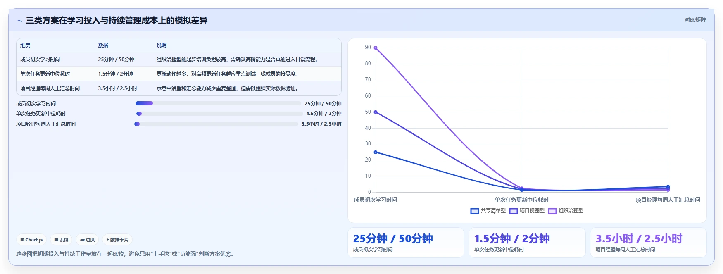Toggle 共享清单型 legend swatch in chart

pyautogui.click(x=475, y=211)
